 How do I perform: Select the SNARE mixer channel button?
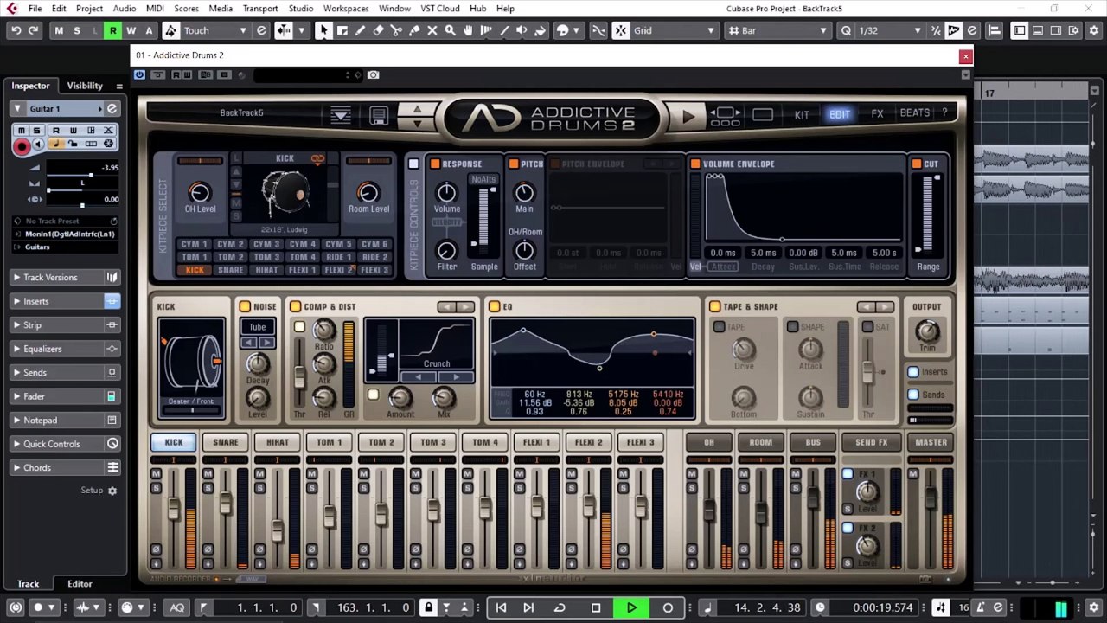tap(226, 442)
